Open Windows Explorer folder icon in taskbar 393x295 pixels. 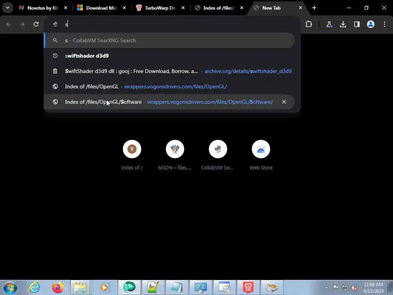[80, 287]
